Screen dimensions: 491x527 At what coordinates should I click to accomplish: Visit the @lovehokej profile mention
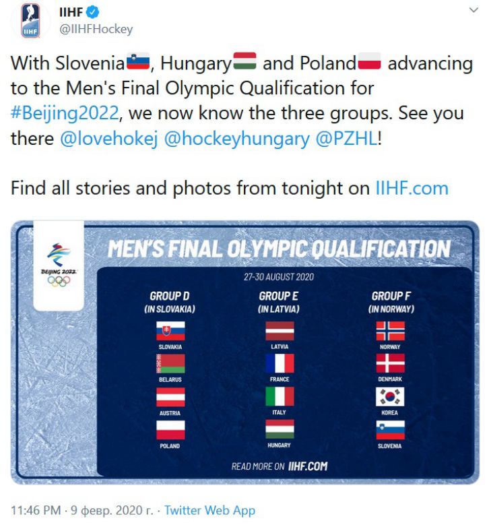108,137
